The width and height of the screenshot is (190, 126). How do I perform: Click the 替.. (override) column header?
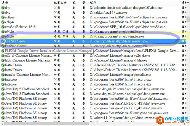coord(85,3)
